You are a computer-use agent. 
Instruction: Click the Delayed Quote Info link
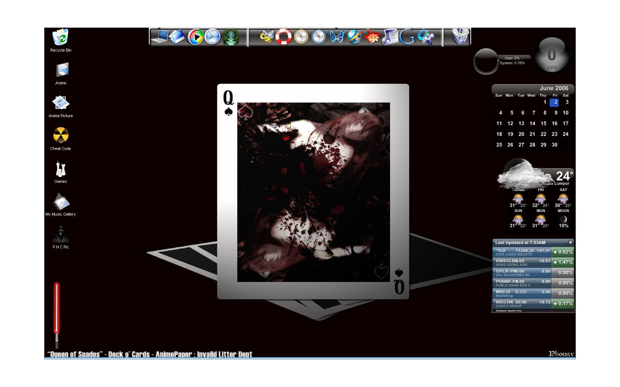click(509, 311)
